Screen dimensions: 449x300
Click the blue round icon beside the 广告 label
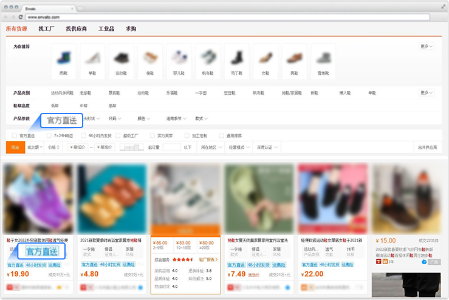click(424, 262)
